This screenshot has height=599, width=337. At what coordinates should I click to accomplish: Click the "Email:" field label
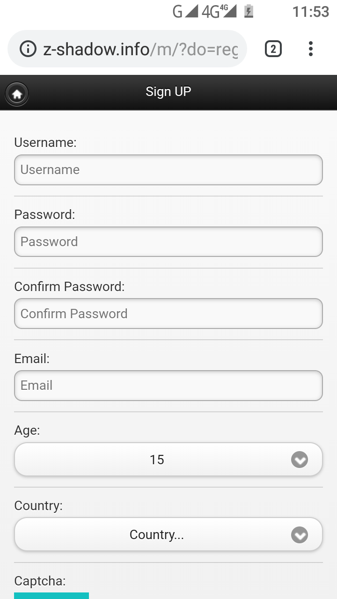coord(32,359)
